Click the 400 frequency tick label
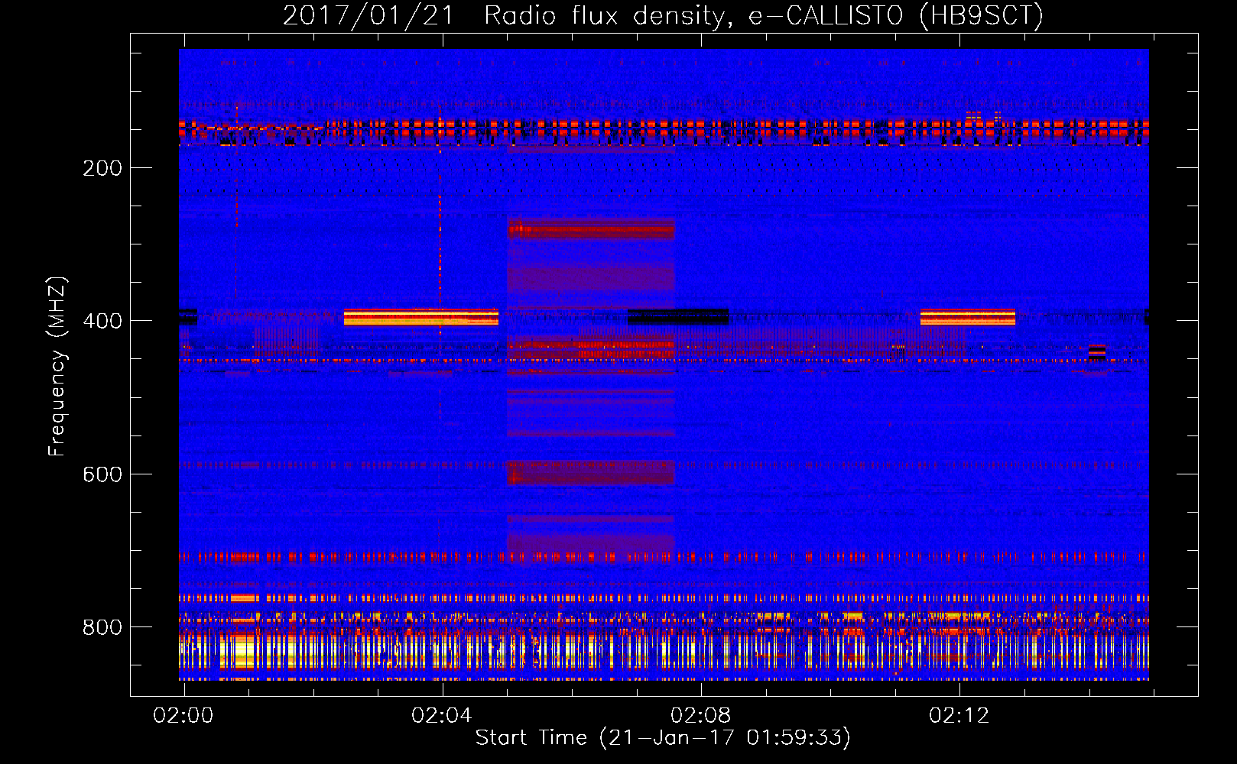The width and height of the screenshot is (1237, 764). pyautogui.click(x=102, y=321)
